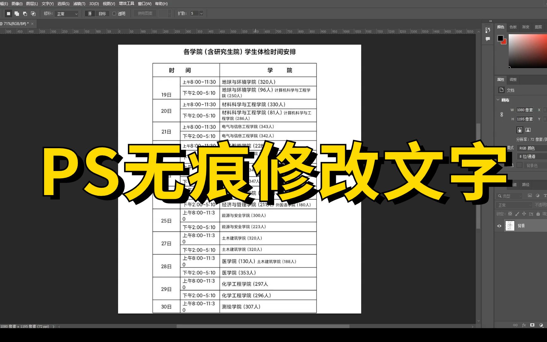Open the 窗口(W) menu
The height and width of the screenshot is (342, 547).
145,4
